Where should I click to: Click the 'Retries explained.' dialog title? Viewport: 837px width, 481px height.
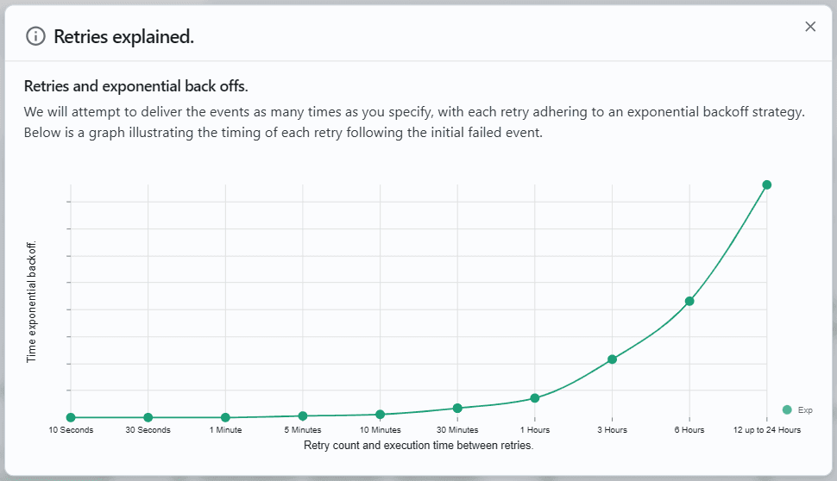coord(123,36)
